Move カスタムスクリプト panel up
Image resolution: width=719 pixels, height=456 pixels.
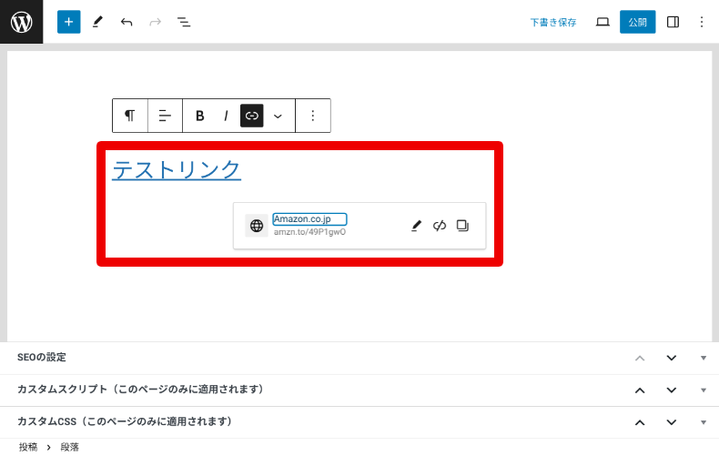[640, 390]
